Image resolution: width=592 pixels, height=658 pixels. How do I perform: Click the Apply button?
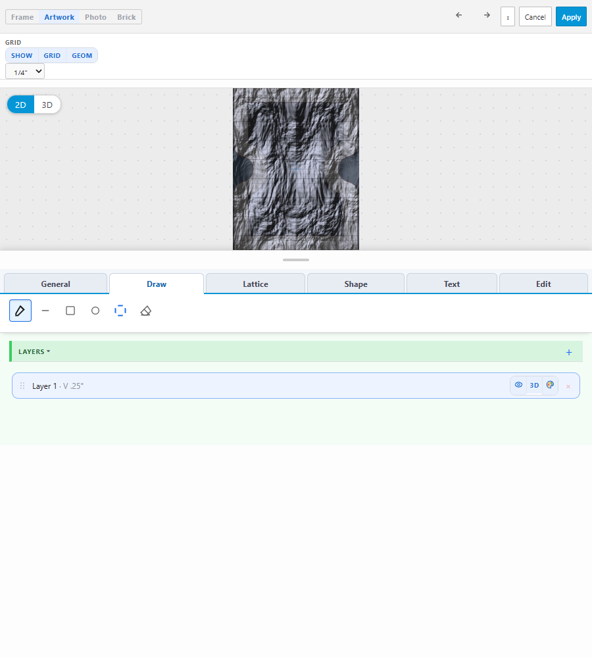[571, 17]
